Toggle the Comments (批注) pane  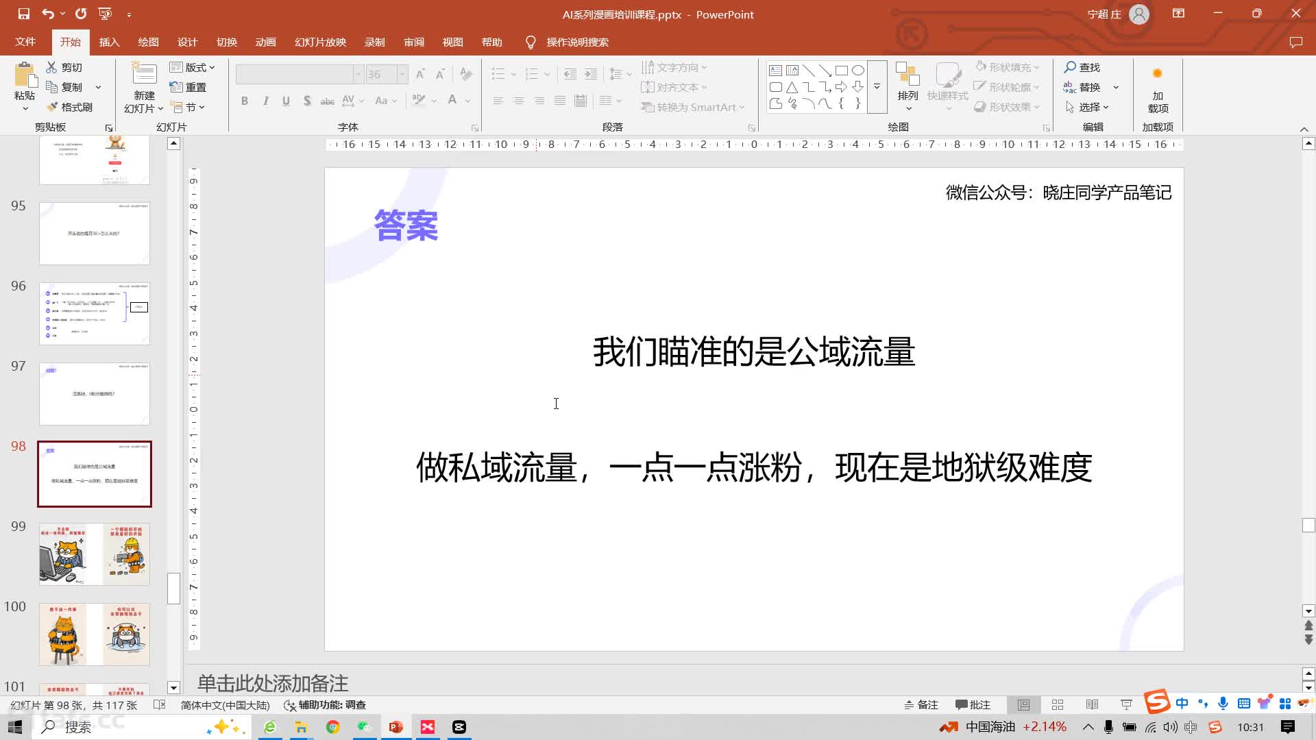(973, 704)
